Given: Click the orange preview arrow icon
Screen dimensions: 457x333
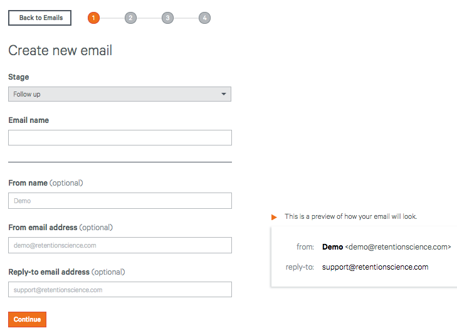Looking at the screenshot, I should click(274, 217).
